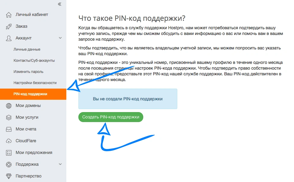This screenshot has height=182, width=294.
Task: Click the layers icon beside Мои услуги
Action: coord(9,118)
